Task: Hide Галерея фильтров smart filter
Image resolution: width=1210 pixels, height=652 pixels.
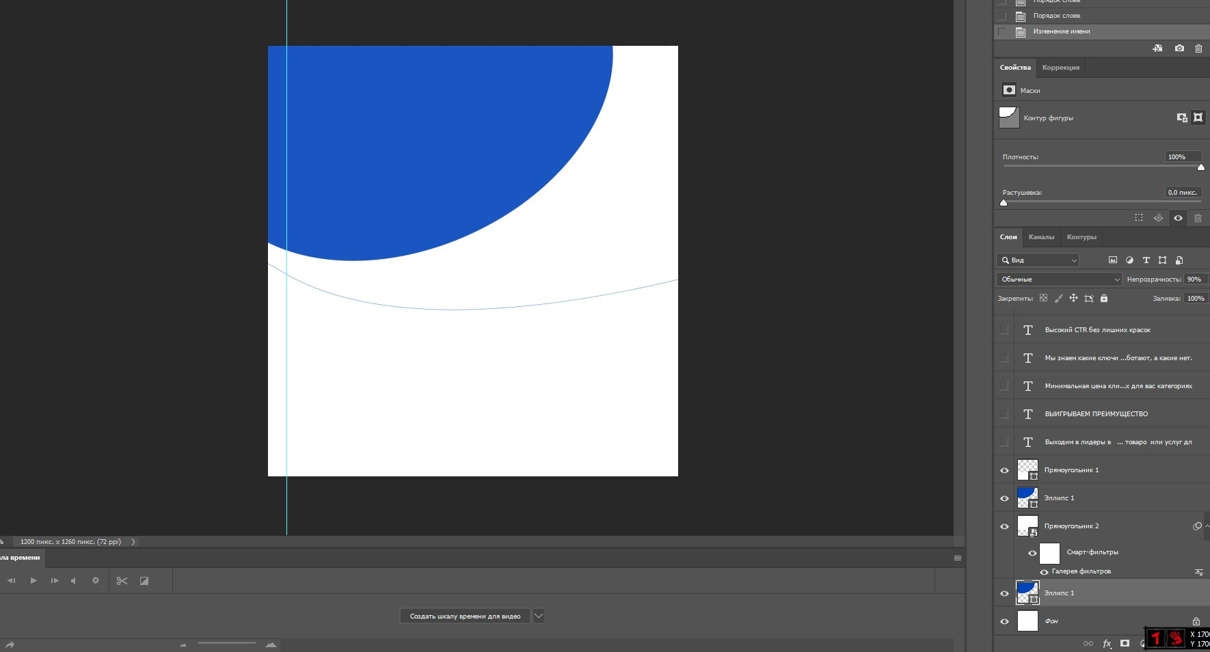Action: point(1044,572)
